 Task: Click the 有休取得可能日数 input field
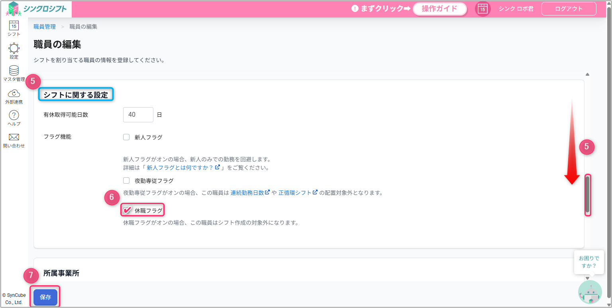[x=138, y=115]
